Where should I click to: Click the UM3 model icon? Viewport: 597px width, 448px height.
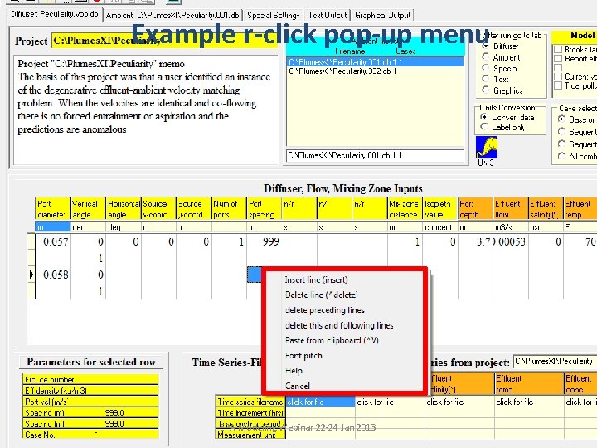(487, 148)
